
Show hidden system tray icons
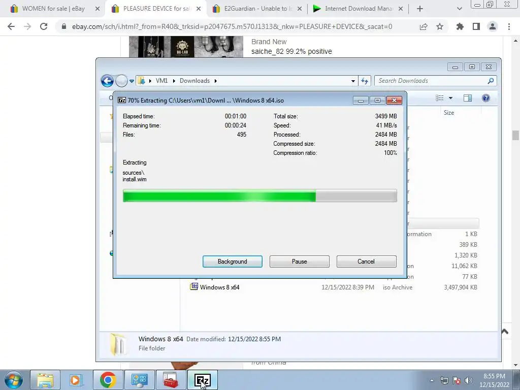(432, 380)
